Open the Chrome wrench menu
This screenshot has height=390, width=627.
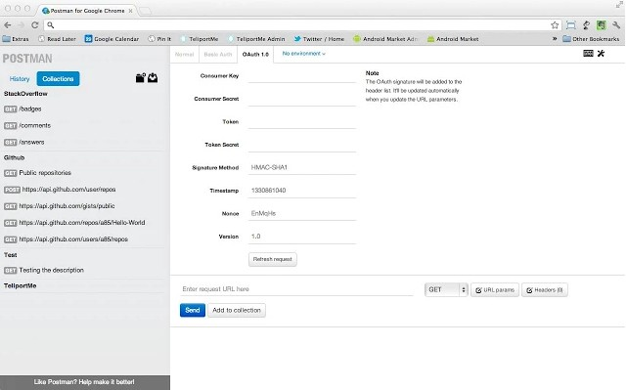click(x=616, y=25)
